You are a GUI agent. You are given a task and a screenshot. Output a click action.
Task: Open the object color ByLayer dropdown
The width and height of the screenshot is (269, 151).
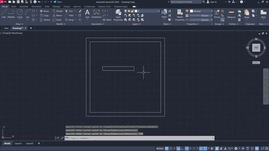201,11
